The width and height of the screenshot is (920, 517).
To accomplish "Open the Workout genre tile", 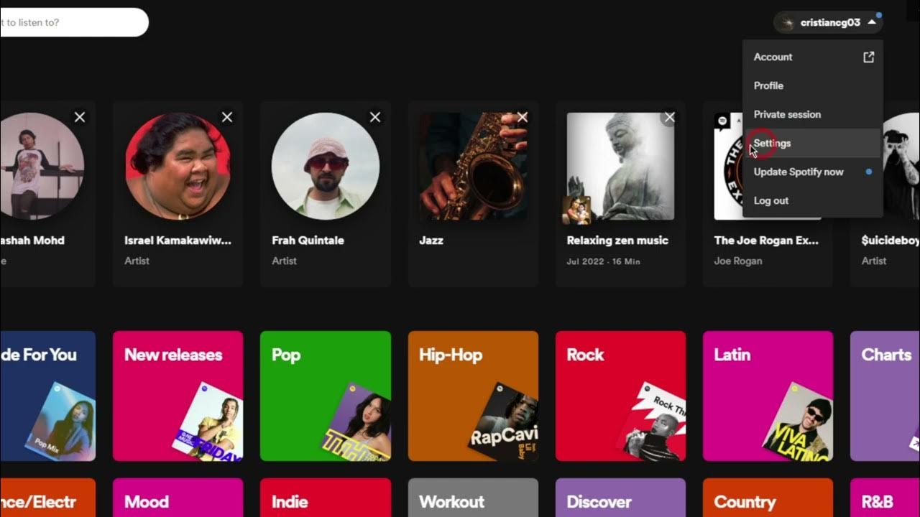I will (473, 498).
